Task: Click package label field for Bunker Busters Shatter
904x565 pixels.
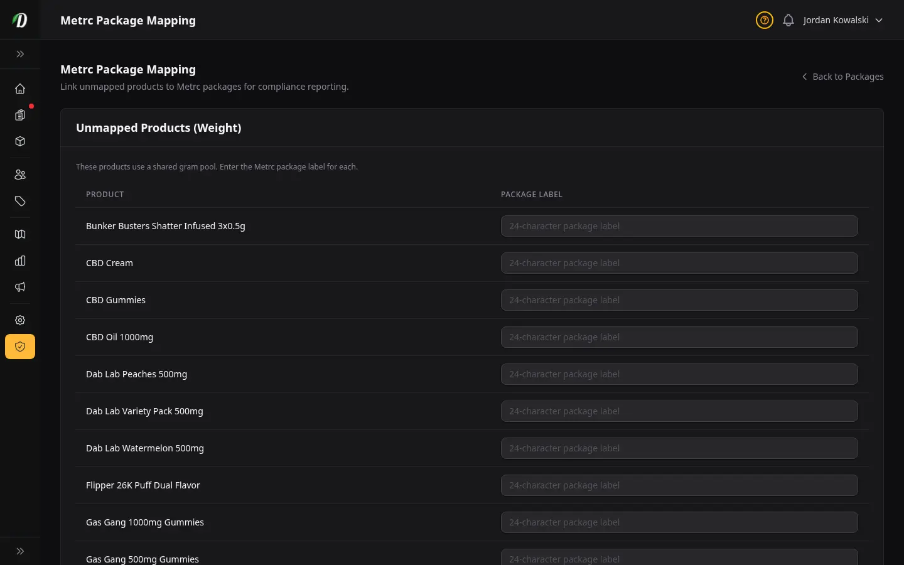Action: 679,226
